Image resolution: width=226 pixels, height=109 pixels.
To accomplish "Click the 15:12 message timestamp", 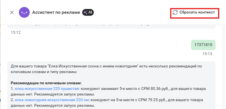I will tap(16, 32).
